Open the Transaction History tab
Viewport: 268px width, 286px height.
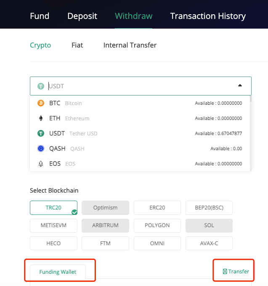pos(208,16)
